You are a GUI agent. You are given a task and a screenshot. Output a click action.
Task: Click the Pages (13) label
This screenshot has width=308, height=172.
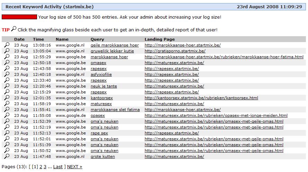15,167
